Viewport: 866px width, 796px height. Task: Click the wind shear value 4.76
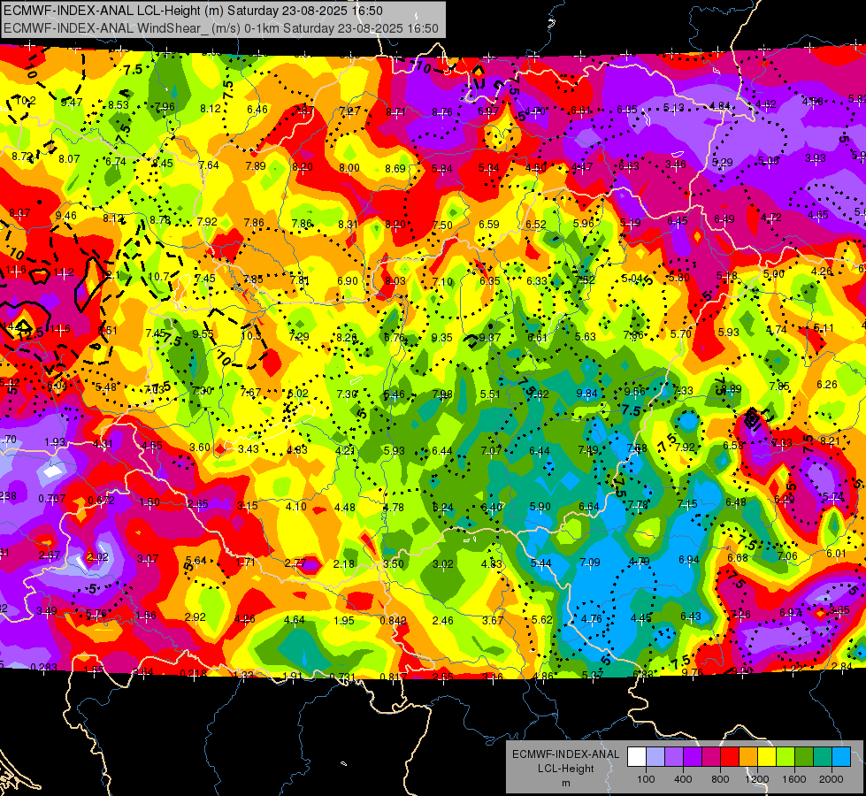click(x=591, y=619)
